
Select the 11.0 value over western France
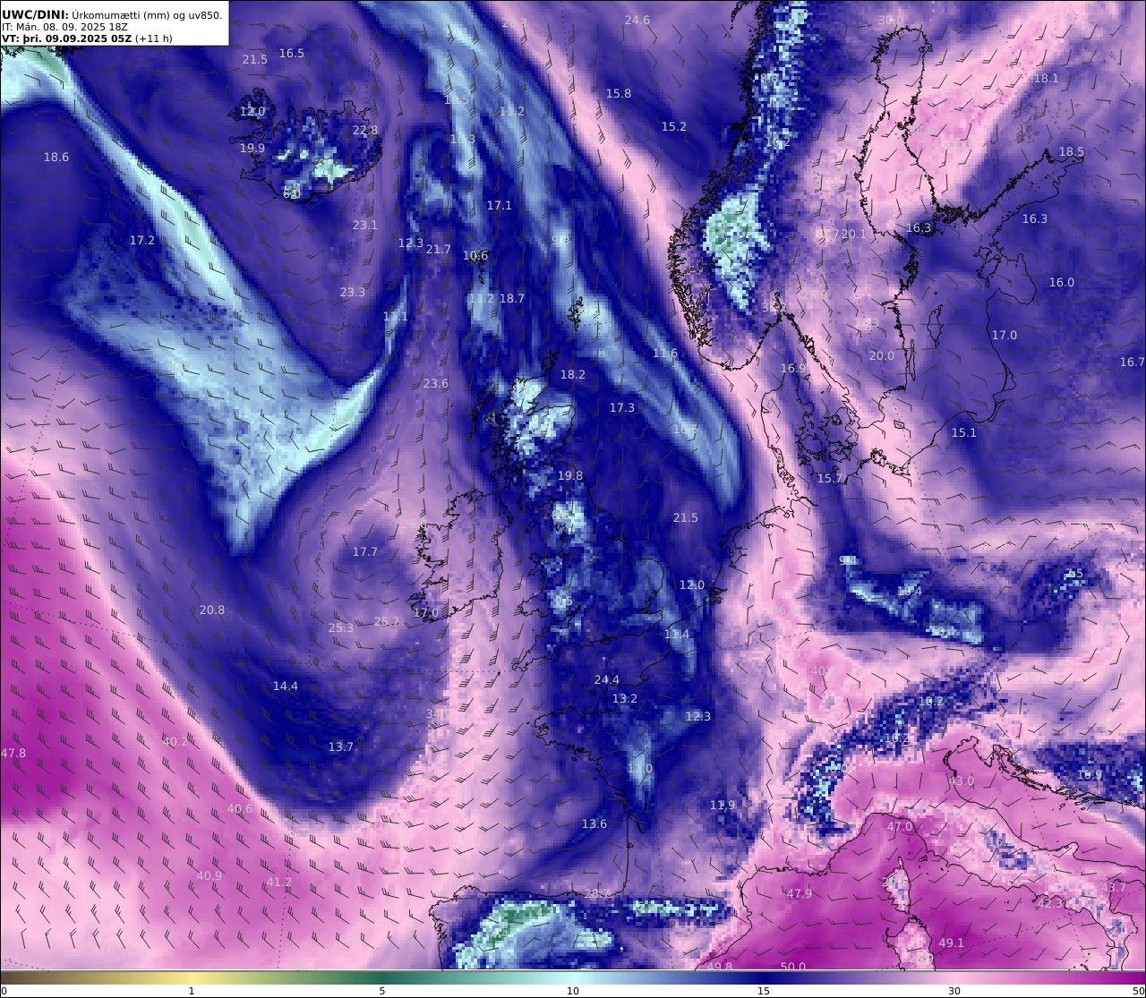click(x=640, y=768)
